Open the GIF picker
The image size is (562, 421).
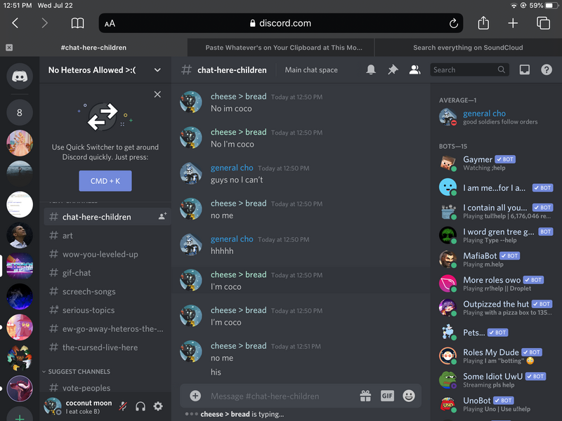tap(387, 396)
